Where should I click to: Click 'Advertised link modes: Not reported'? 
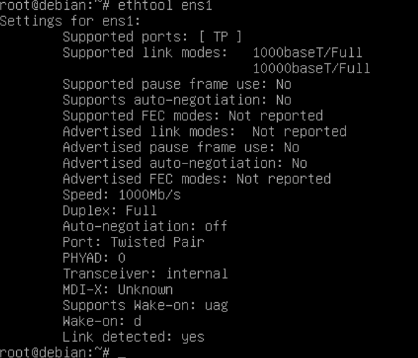pos(204,132)
